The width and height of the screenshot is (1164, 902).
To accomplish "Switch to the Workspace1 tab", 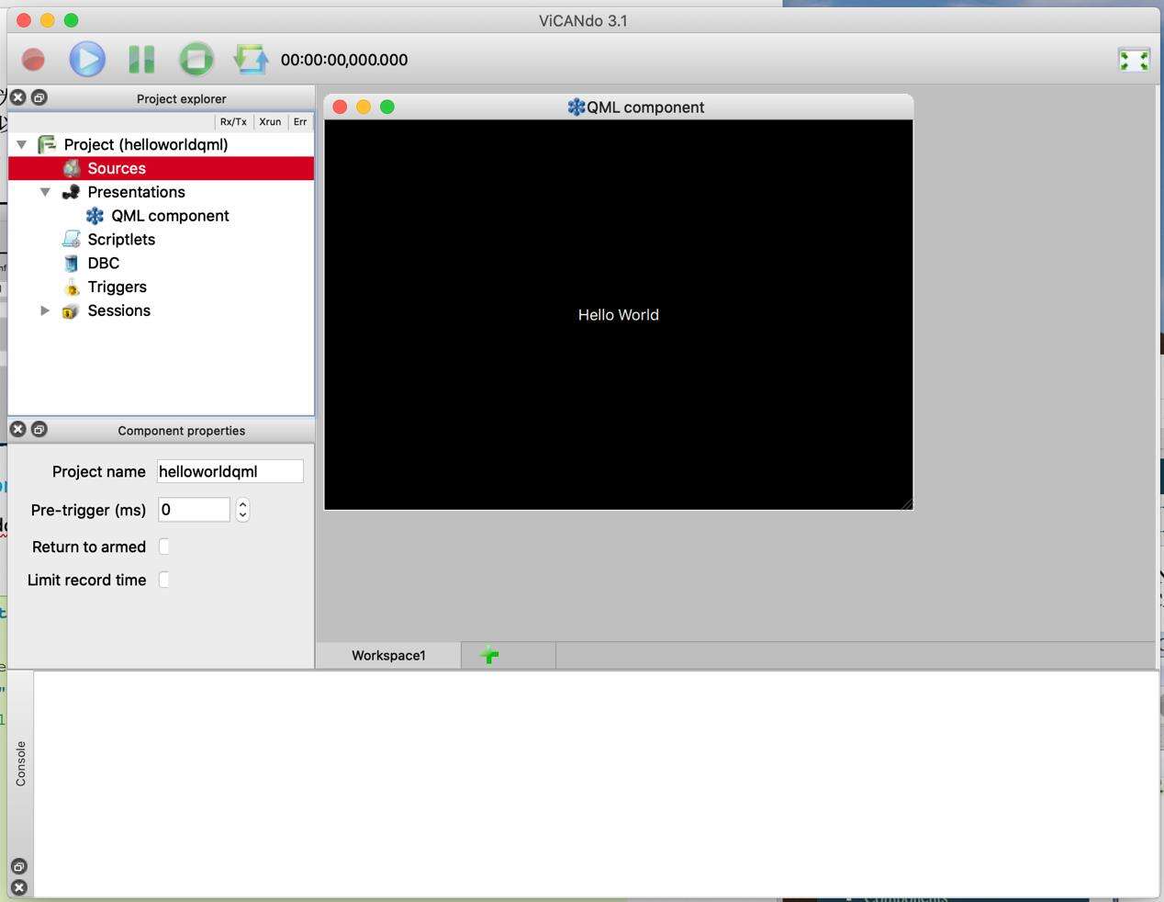I will click(388, 655).
